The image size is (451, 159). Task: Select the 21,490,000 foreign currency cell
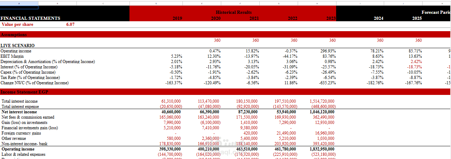click(287, 133)
